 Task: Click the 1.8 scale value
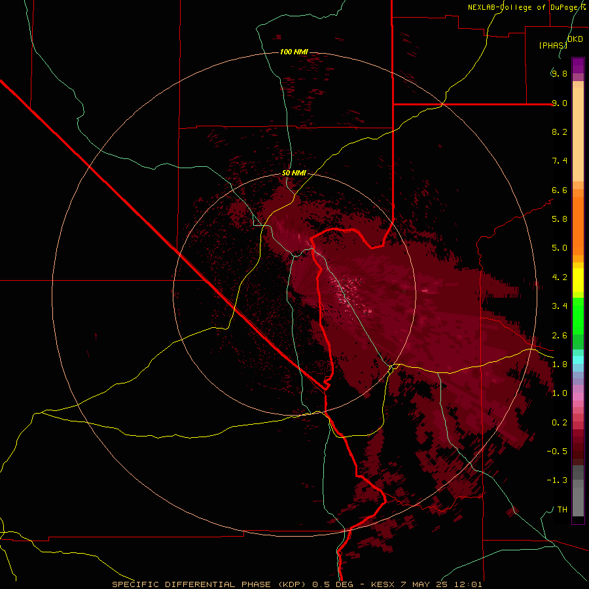point(560,365)
